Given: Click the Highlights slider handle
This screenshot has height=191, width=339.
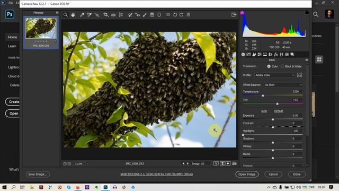Looking at the screenshot, I should pos(243,135).
